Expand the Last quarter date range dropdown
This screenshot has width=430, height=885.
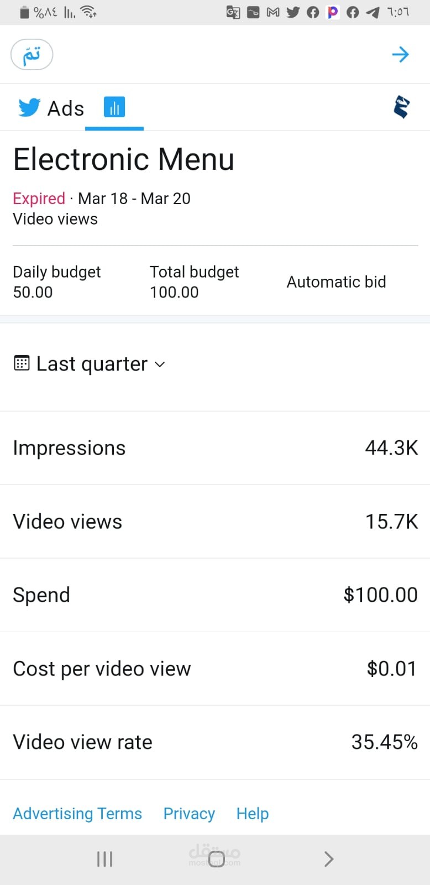coord(92,364)
